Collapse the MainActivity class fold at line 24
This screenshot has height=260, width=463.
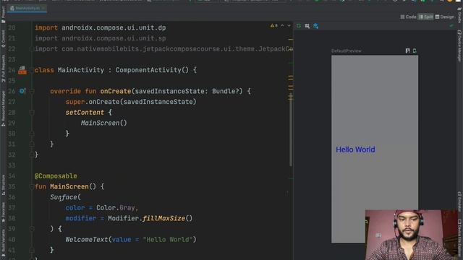point(32,70)
